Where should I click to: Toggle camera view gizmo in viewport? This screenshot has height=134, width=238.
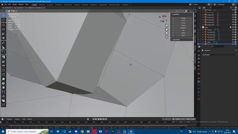[x=167, y=33]
